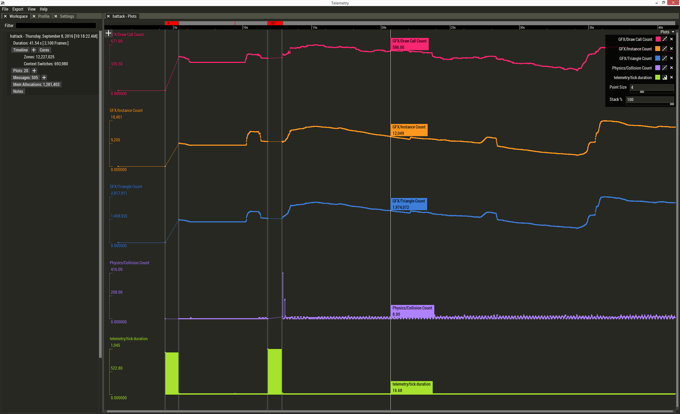The image size is (680, 414).
Task: Click orange GFX/Instance Count color swatch
Action: coord(657,49)
